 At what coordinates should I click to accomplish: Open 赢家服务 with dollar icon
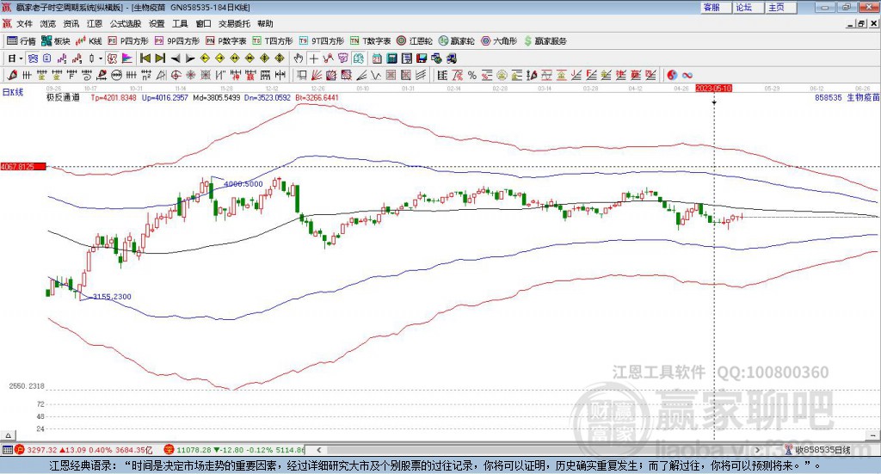(545, 41)
